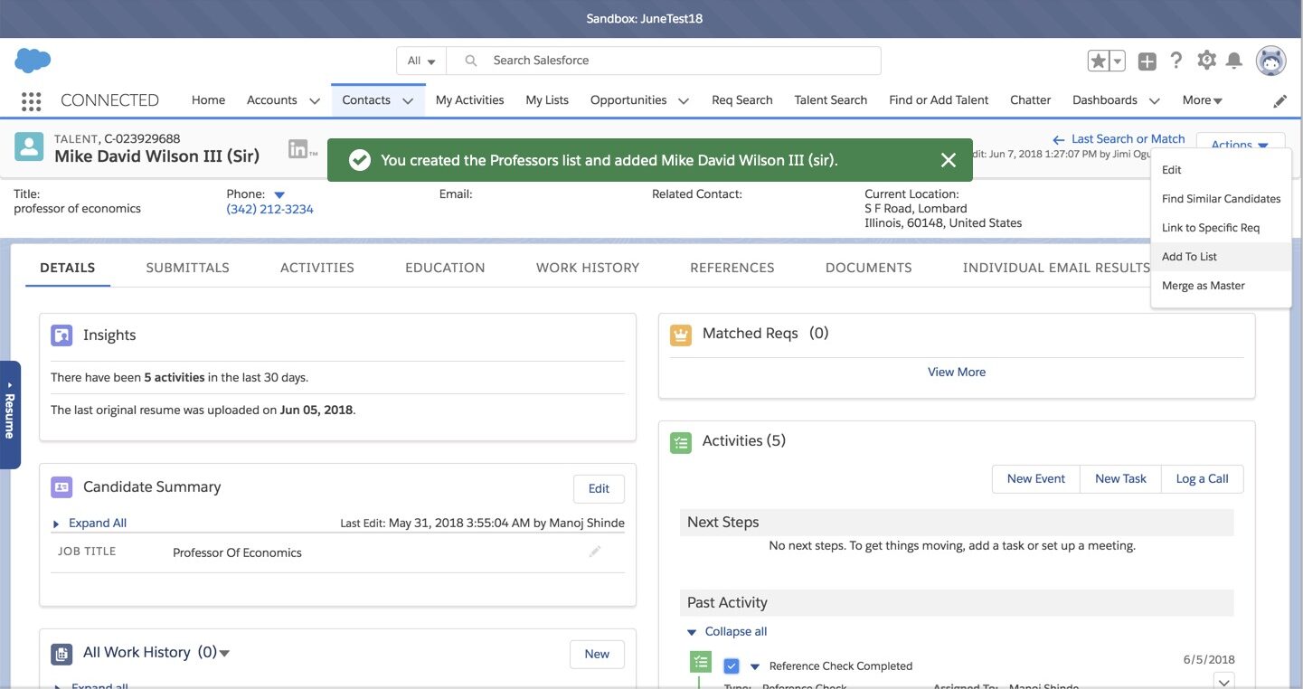Collapse all past activities
The width and height of the screenshot is (1303, 689).
click(735, 631)
